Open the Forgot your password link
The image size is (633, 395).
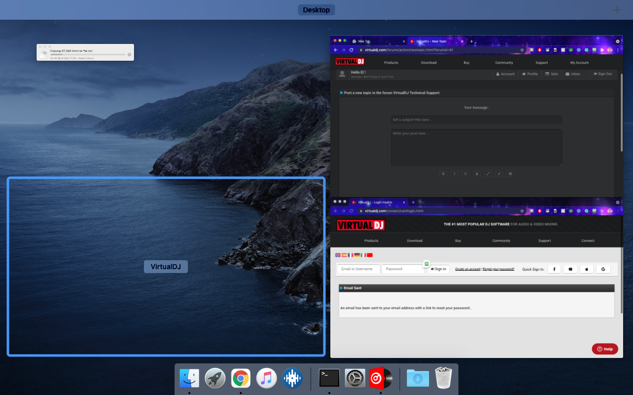pos(498,269)
